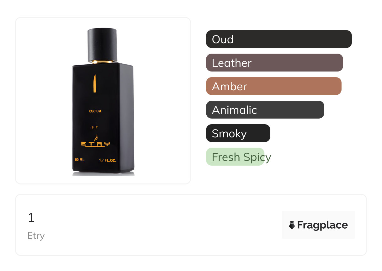Viewport: 382px width, 271px height.
Task: Click the gold ring under bottle cap
Action: pos(102,62)
